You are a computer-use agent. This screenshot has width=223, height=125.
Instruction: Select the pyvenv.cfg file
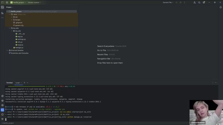(x=18, y=25)
